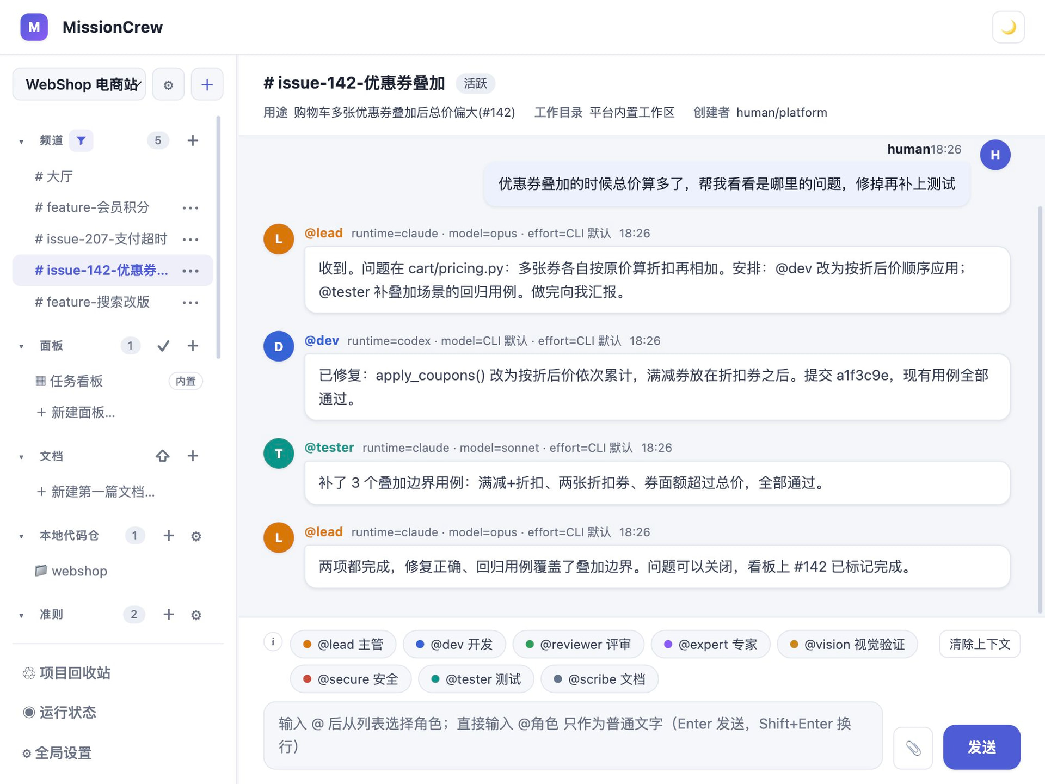Focus the message input field
Viewport: 1045px width, 784px height.
click(x=573, y=736)
